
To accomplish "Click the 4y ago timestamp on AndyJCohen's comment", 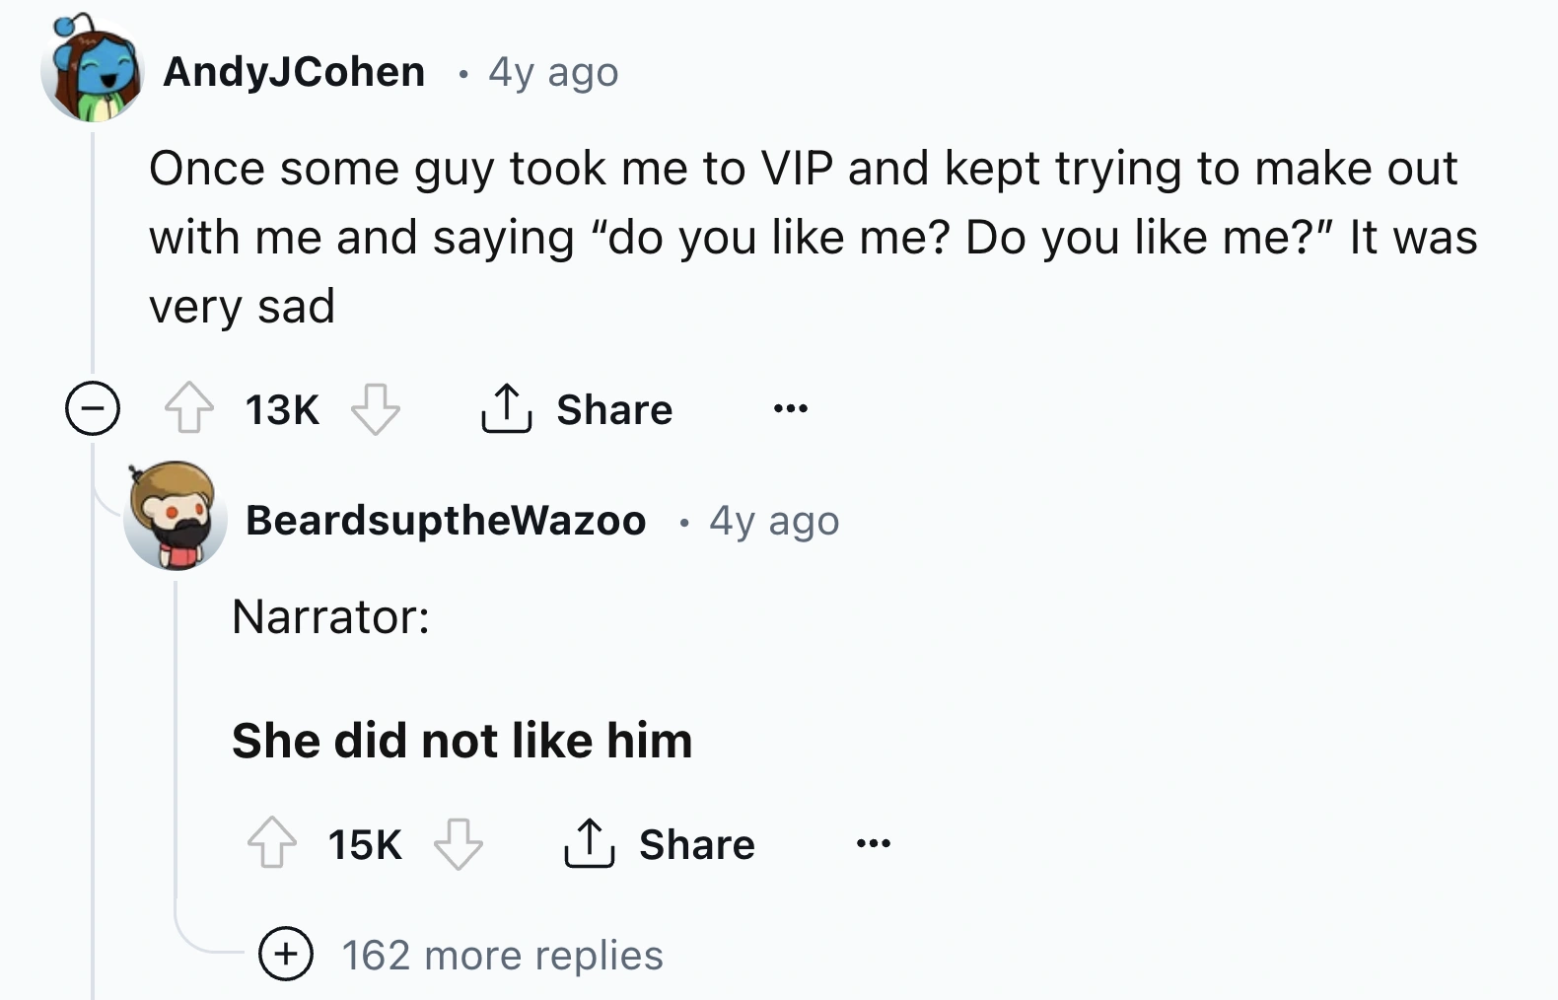I will pos(552,72).
